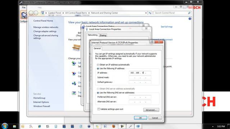Screen dimensions: 230x129
Task: Click the set up new connection icon
Action: 74,63
